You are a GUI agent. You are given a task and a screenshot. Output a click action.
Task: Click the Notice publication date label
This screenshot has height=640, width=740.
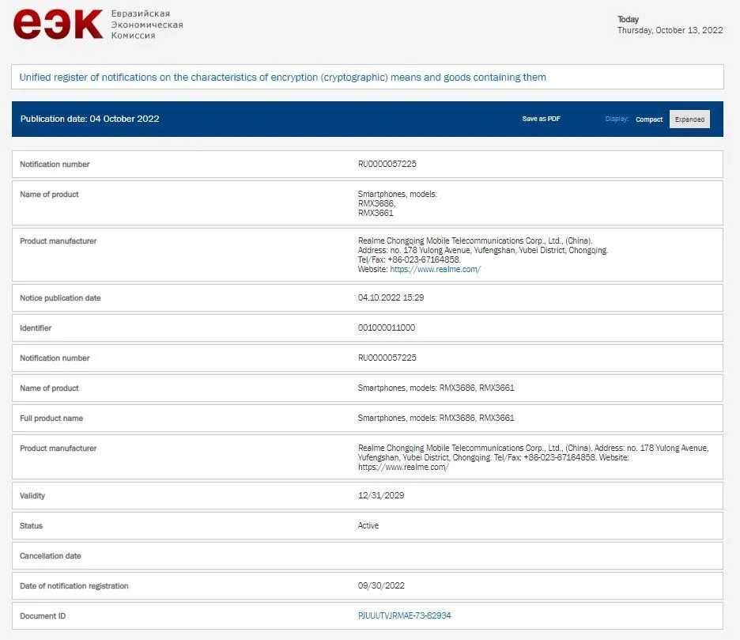[60, 298]
